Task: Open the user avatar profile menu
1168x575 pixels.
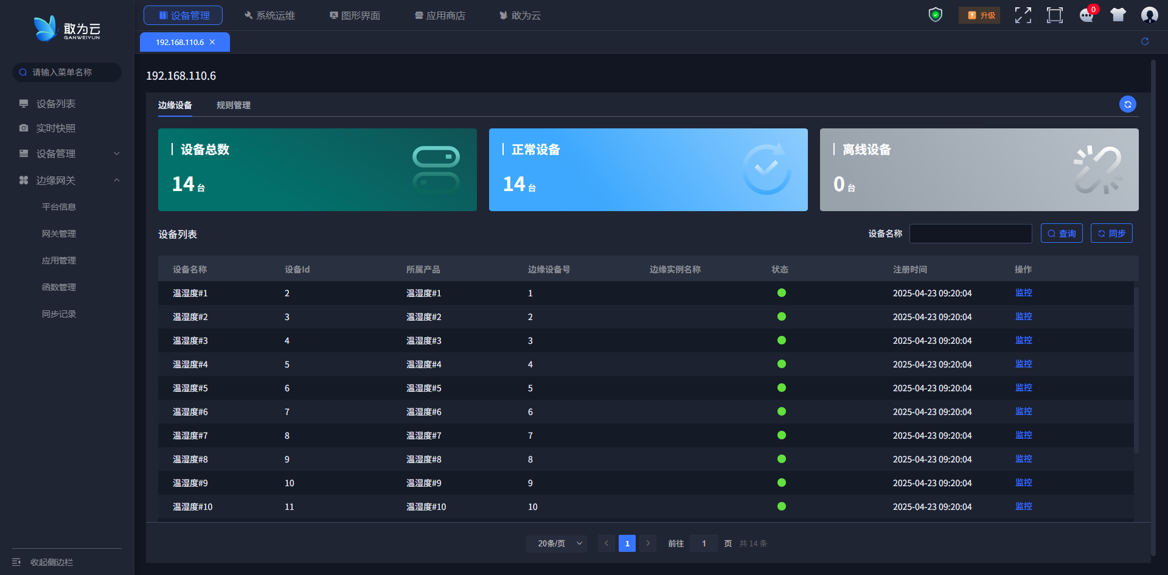Action: click(1149, 15)
